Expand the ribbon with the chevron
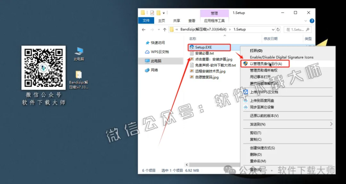 pyautogui.click(x=305, y=21)
